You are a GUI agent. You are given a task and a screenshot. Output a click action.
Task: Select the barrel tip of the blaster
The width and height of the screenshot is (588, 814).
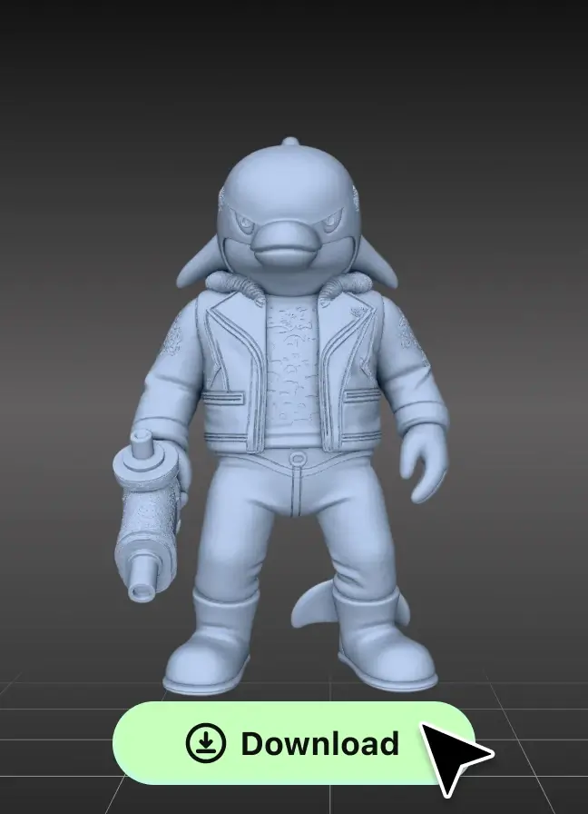tap(142, 591)
